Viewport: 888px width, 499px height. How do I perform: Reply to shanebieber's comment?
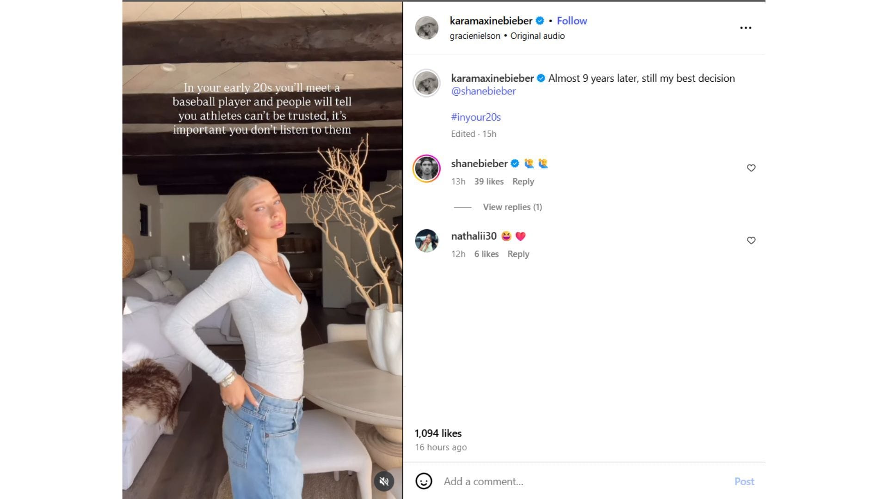tap(523, 181)
